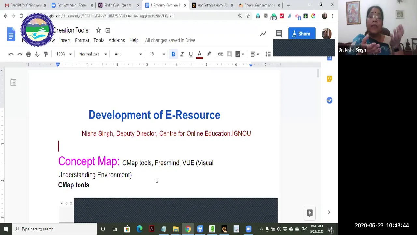Image resolution: width=417 pixels, height=235 pixels.
Task: Run spelling and grammar check icon
Action: click(37, 54)
